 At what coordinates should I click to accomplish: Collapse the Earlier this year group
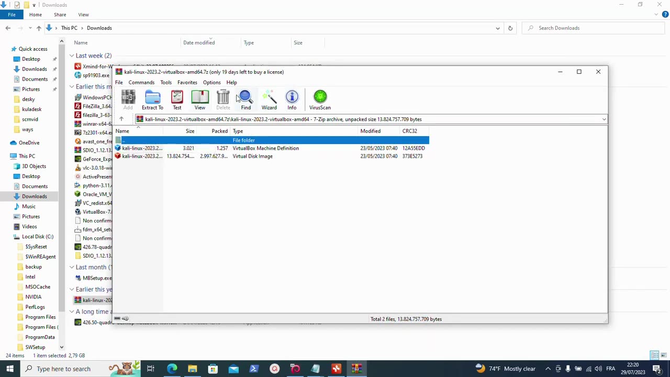coord(72,289)
